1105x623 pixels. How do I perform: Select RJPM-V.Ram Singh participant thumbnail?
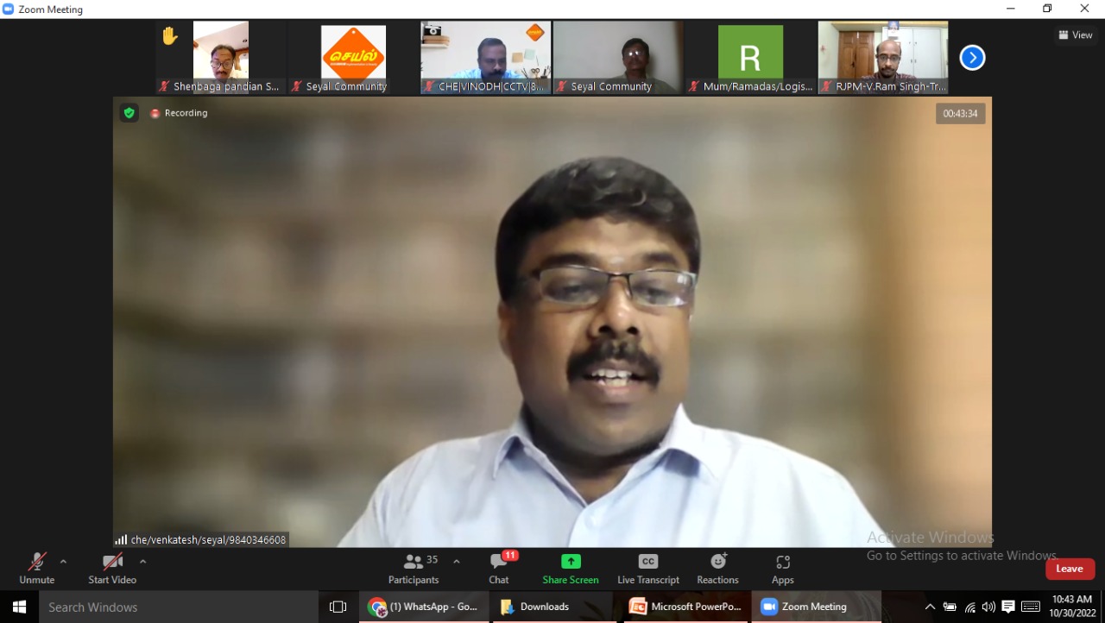tap(882, 57)
